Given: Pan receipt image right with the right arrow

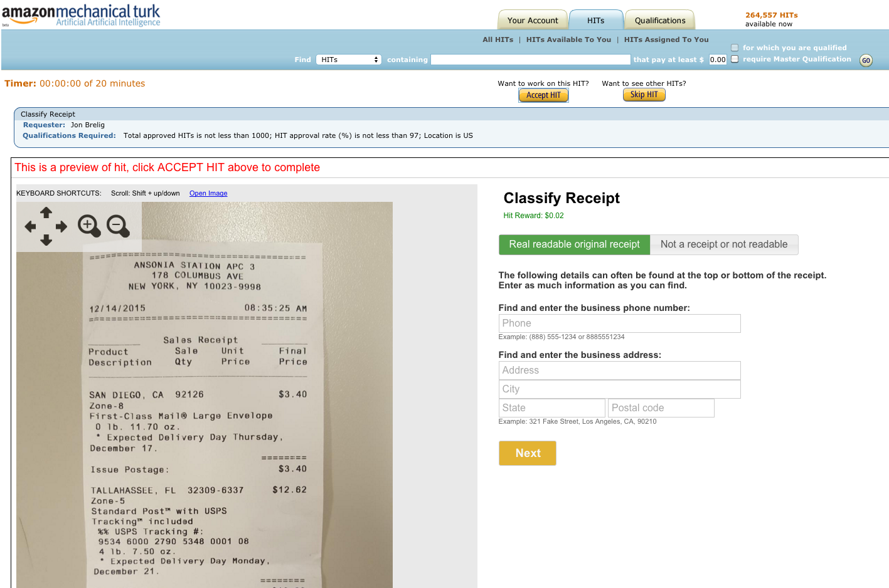Looking at the screenshot, I should [x=61, y=226].
